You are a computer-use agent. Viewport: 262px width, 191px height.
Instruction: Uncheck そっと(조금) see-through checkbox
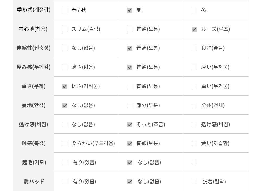(x=130, y=125)
